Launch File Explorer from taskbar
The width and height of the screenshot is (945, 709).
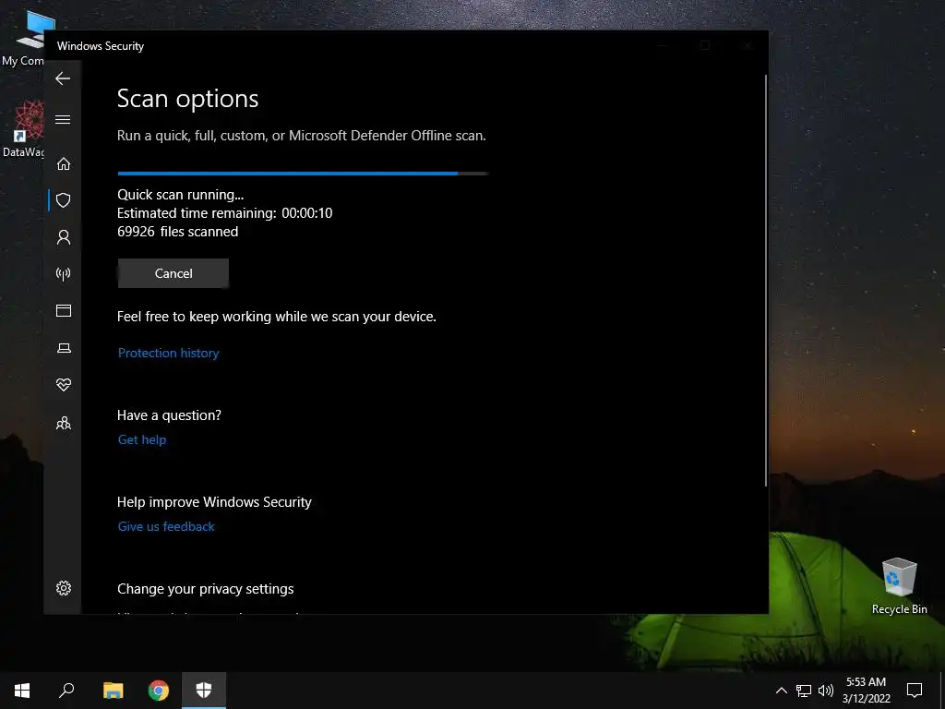coord(113,691)
